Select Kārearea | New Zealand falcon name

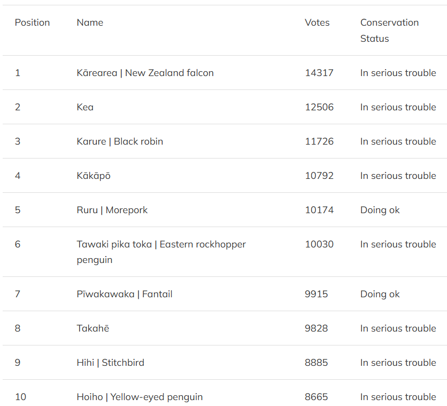pos(145,73)
